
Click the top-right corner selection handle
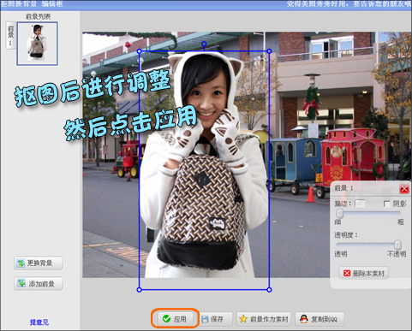(x=269, y=51)
